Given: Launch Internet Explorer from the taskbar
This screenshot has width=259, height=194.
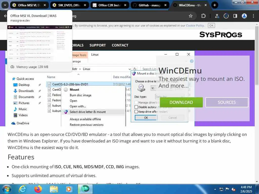Looking at the screenshot, I should [x=23, y=189].
